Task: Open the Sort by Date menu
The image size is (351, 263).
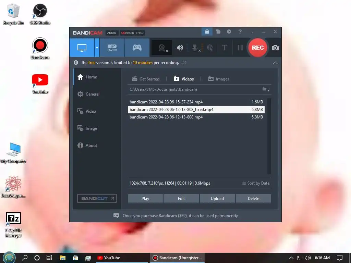Action: click(x=255, y=183)
